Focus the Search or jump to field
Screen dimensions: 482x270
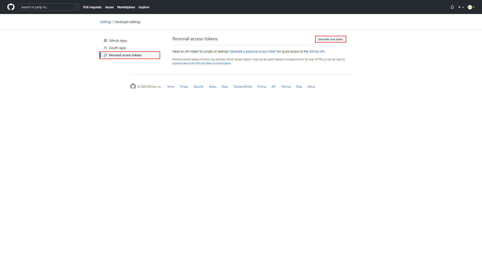point(49,7)
